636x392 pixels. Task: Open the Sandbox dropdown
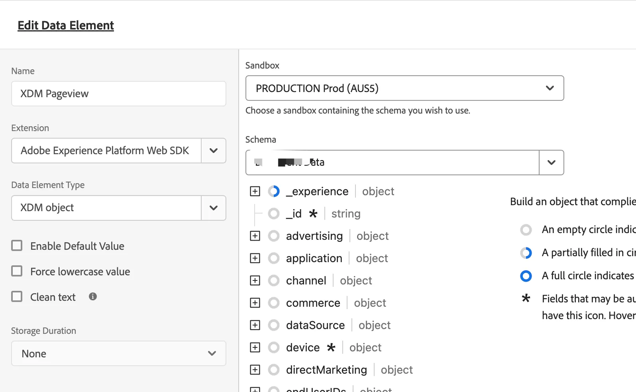404,88
